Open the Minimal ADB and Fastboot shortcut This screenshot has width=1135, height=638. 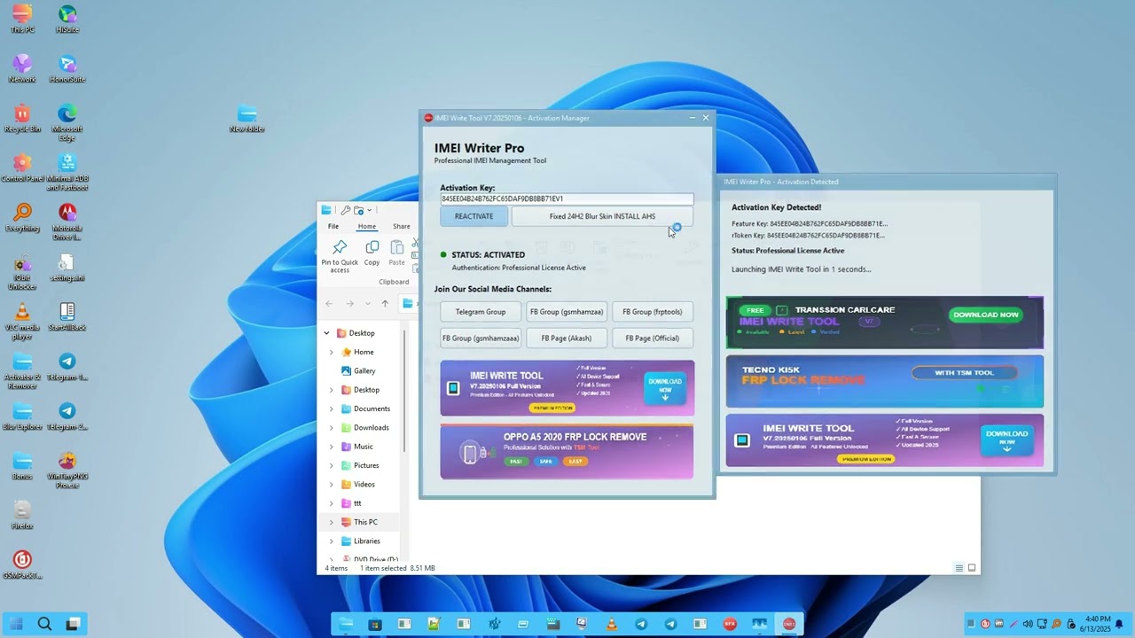[67, 172]
